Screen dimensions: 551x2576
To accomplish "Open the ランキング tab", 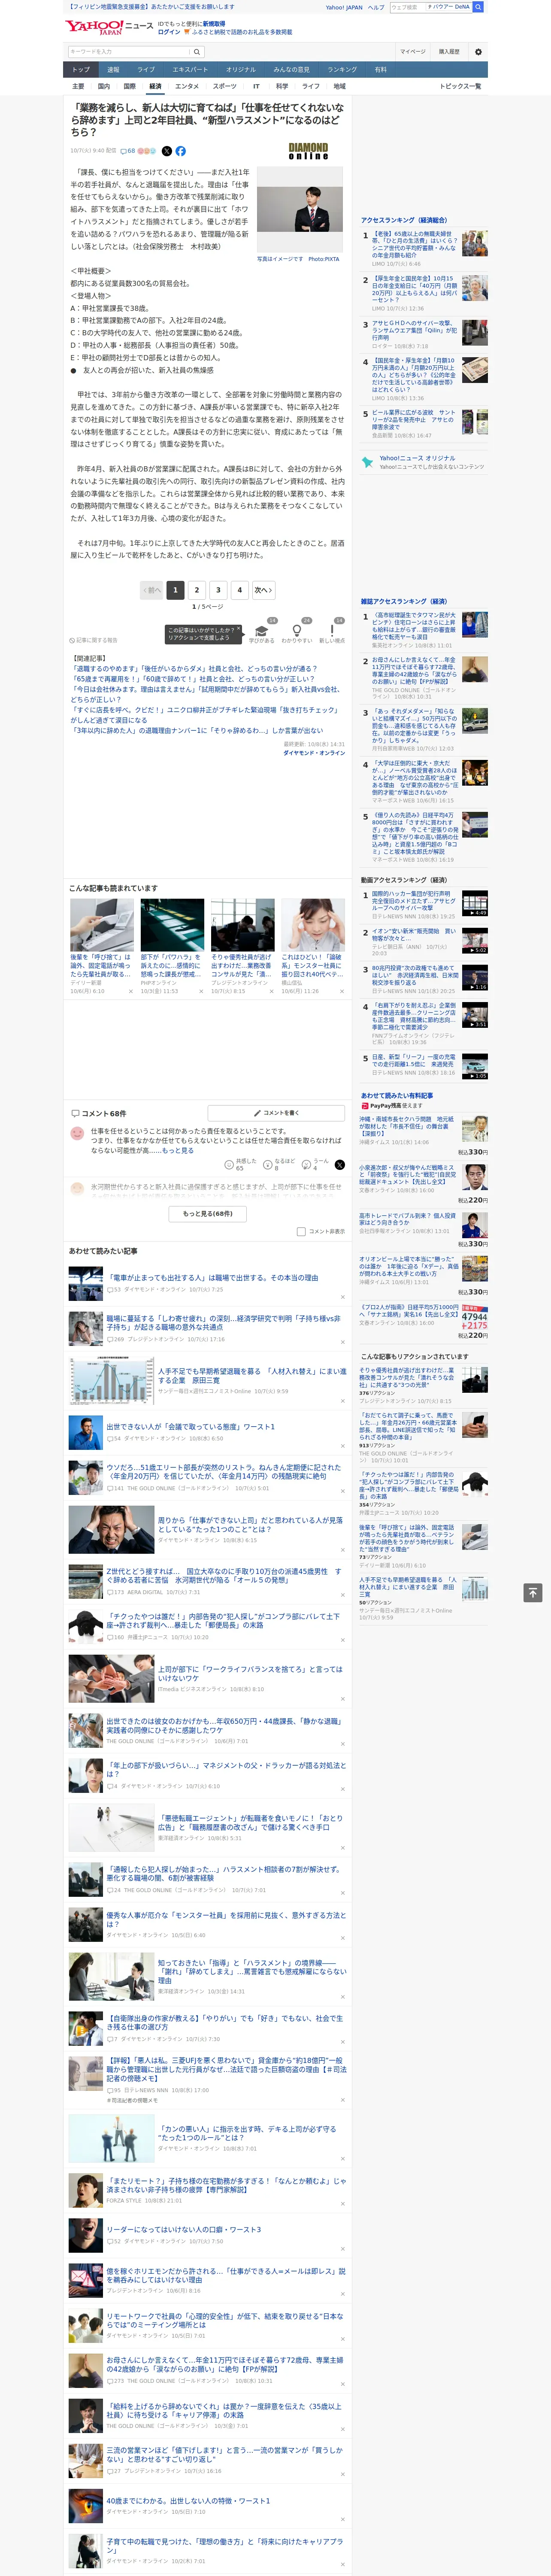I will tap(342, 70).
